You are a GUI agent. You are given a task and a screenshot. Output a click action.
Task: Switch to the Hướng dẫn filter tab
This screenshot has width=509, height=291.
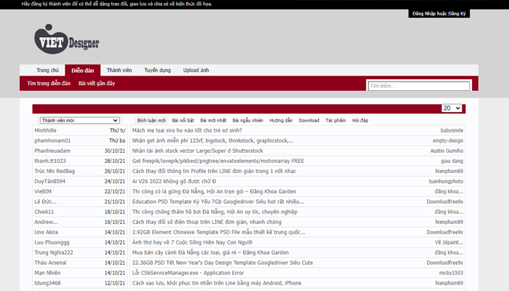(x=281, y=120)
